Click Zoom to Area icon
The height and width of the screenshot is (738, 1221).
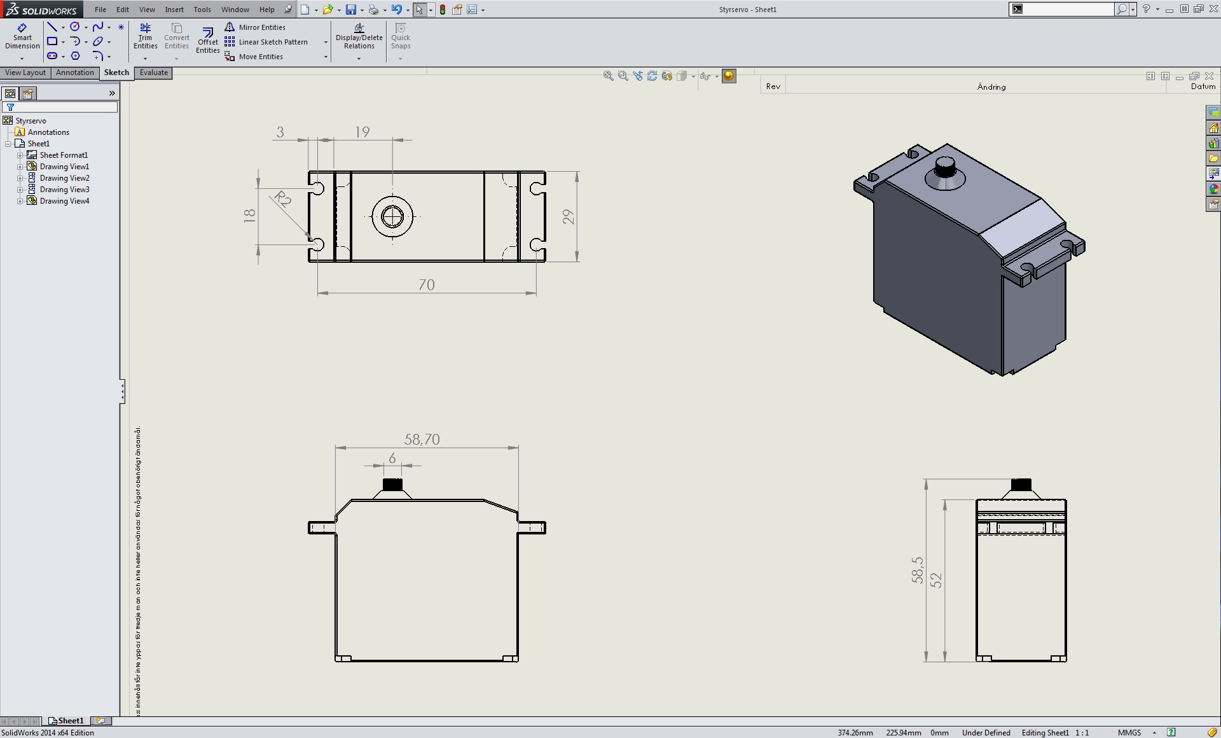tap(623, 76)
